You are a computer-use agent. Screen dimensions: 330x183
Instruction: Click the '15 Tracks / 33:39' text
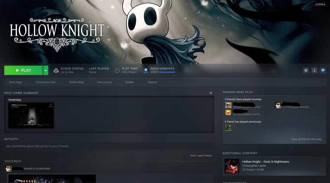(x=253, y=169)
